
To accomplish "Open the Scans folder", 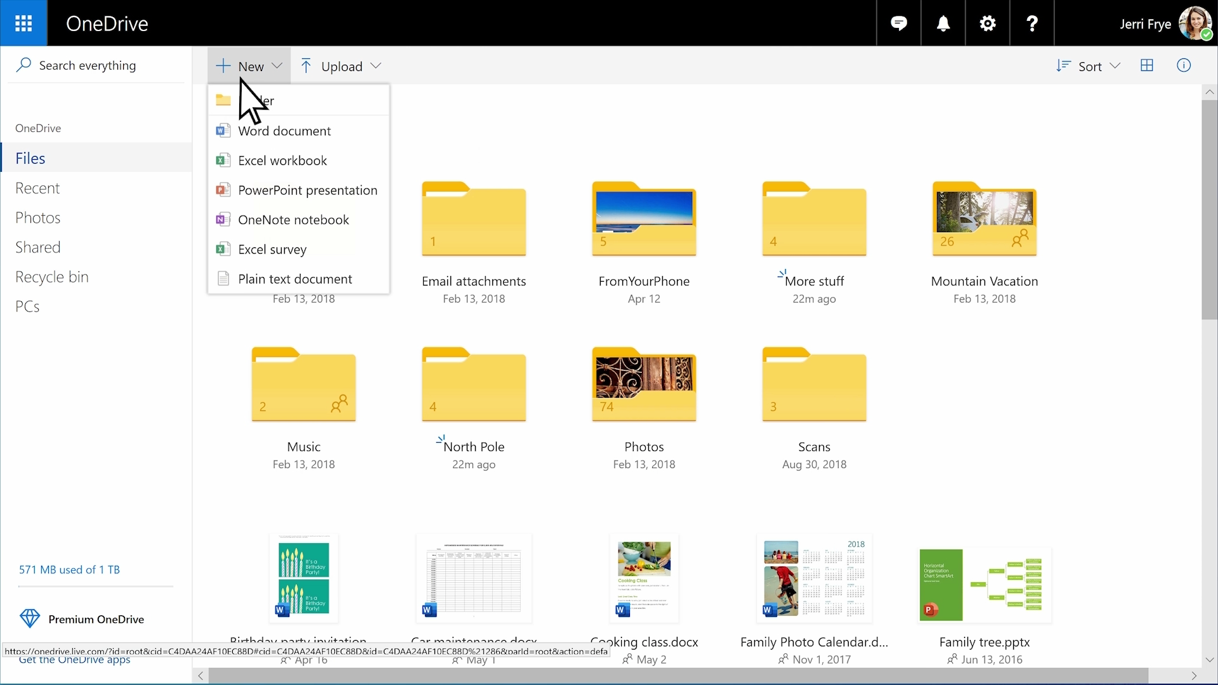I will click(x=814, y=384).
